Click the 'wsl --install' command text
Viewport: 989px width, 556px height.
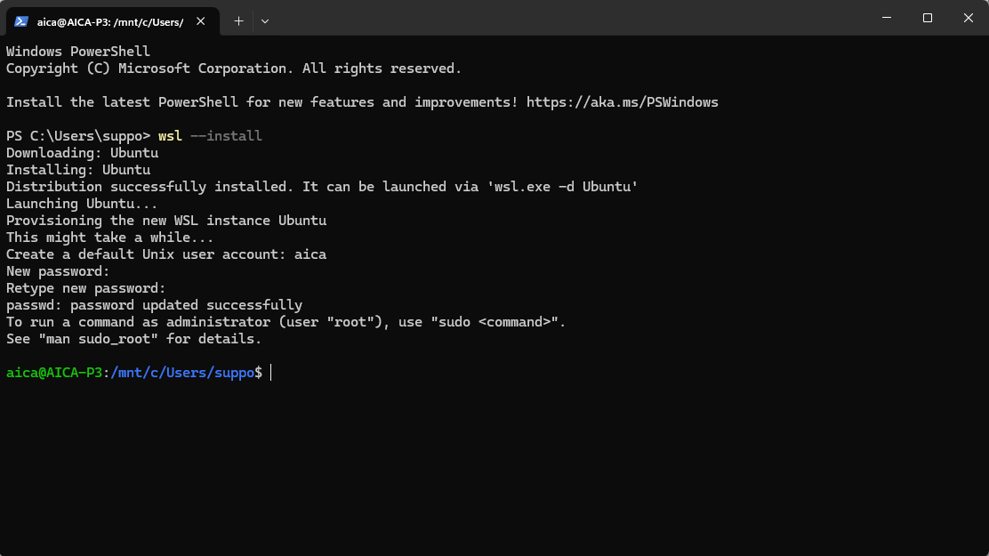coord(210,136)
